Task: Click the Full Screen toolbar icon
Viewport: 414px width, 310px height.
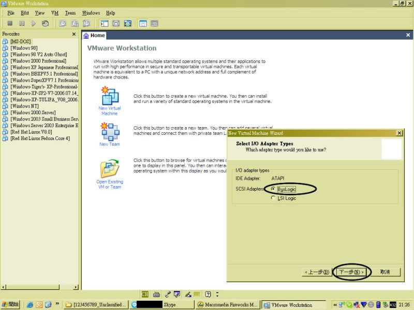Action: point(128,23)
